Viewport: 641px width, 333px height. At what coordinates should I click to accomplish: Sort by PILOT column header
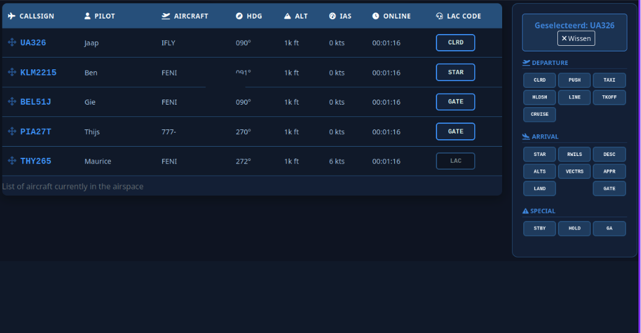(105, 16)
